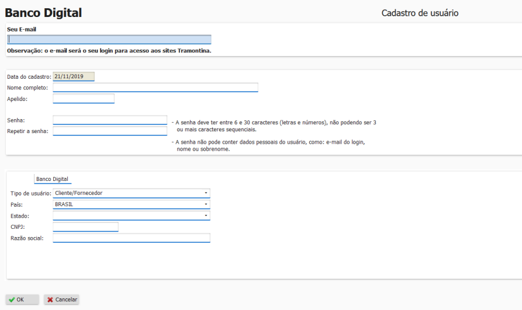This screenshot has height=310, width=522.
Task: Click the Nome completo text field
Action: [155, 88]
